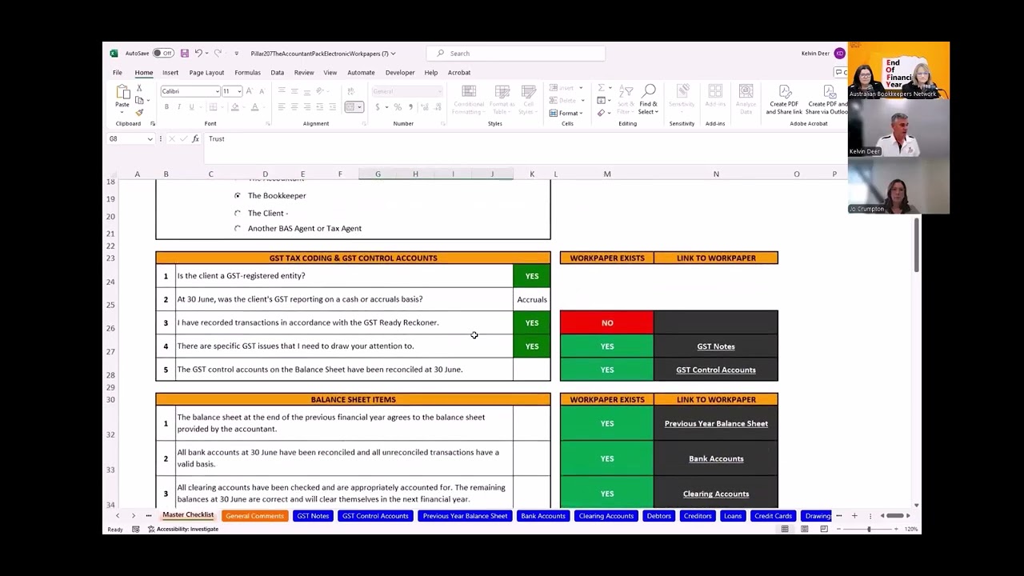Open the Format as Table dropdown
This screenshot has width=1024, height=576.
502,100
